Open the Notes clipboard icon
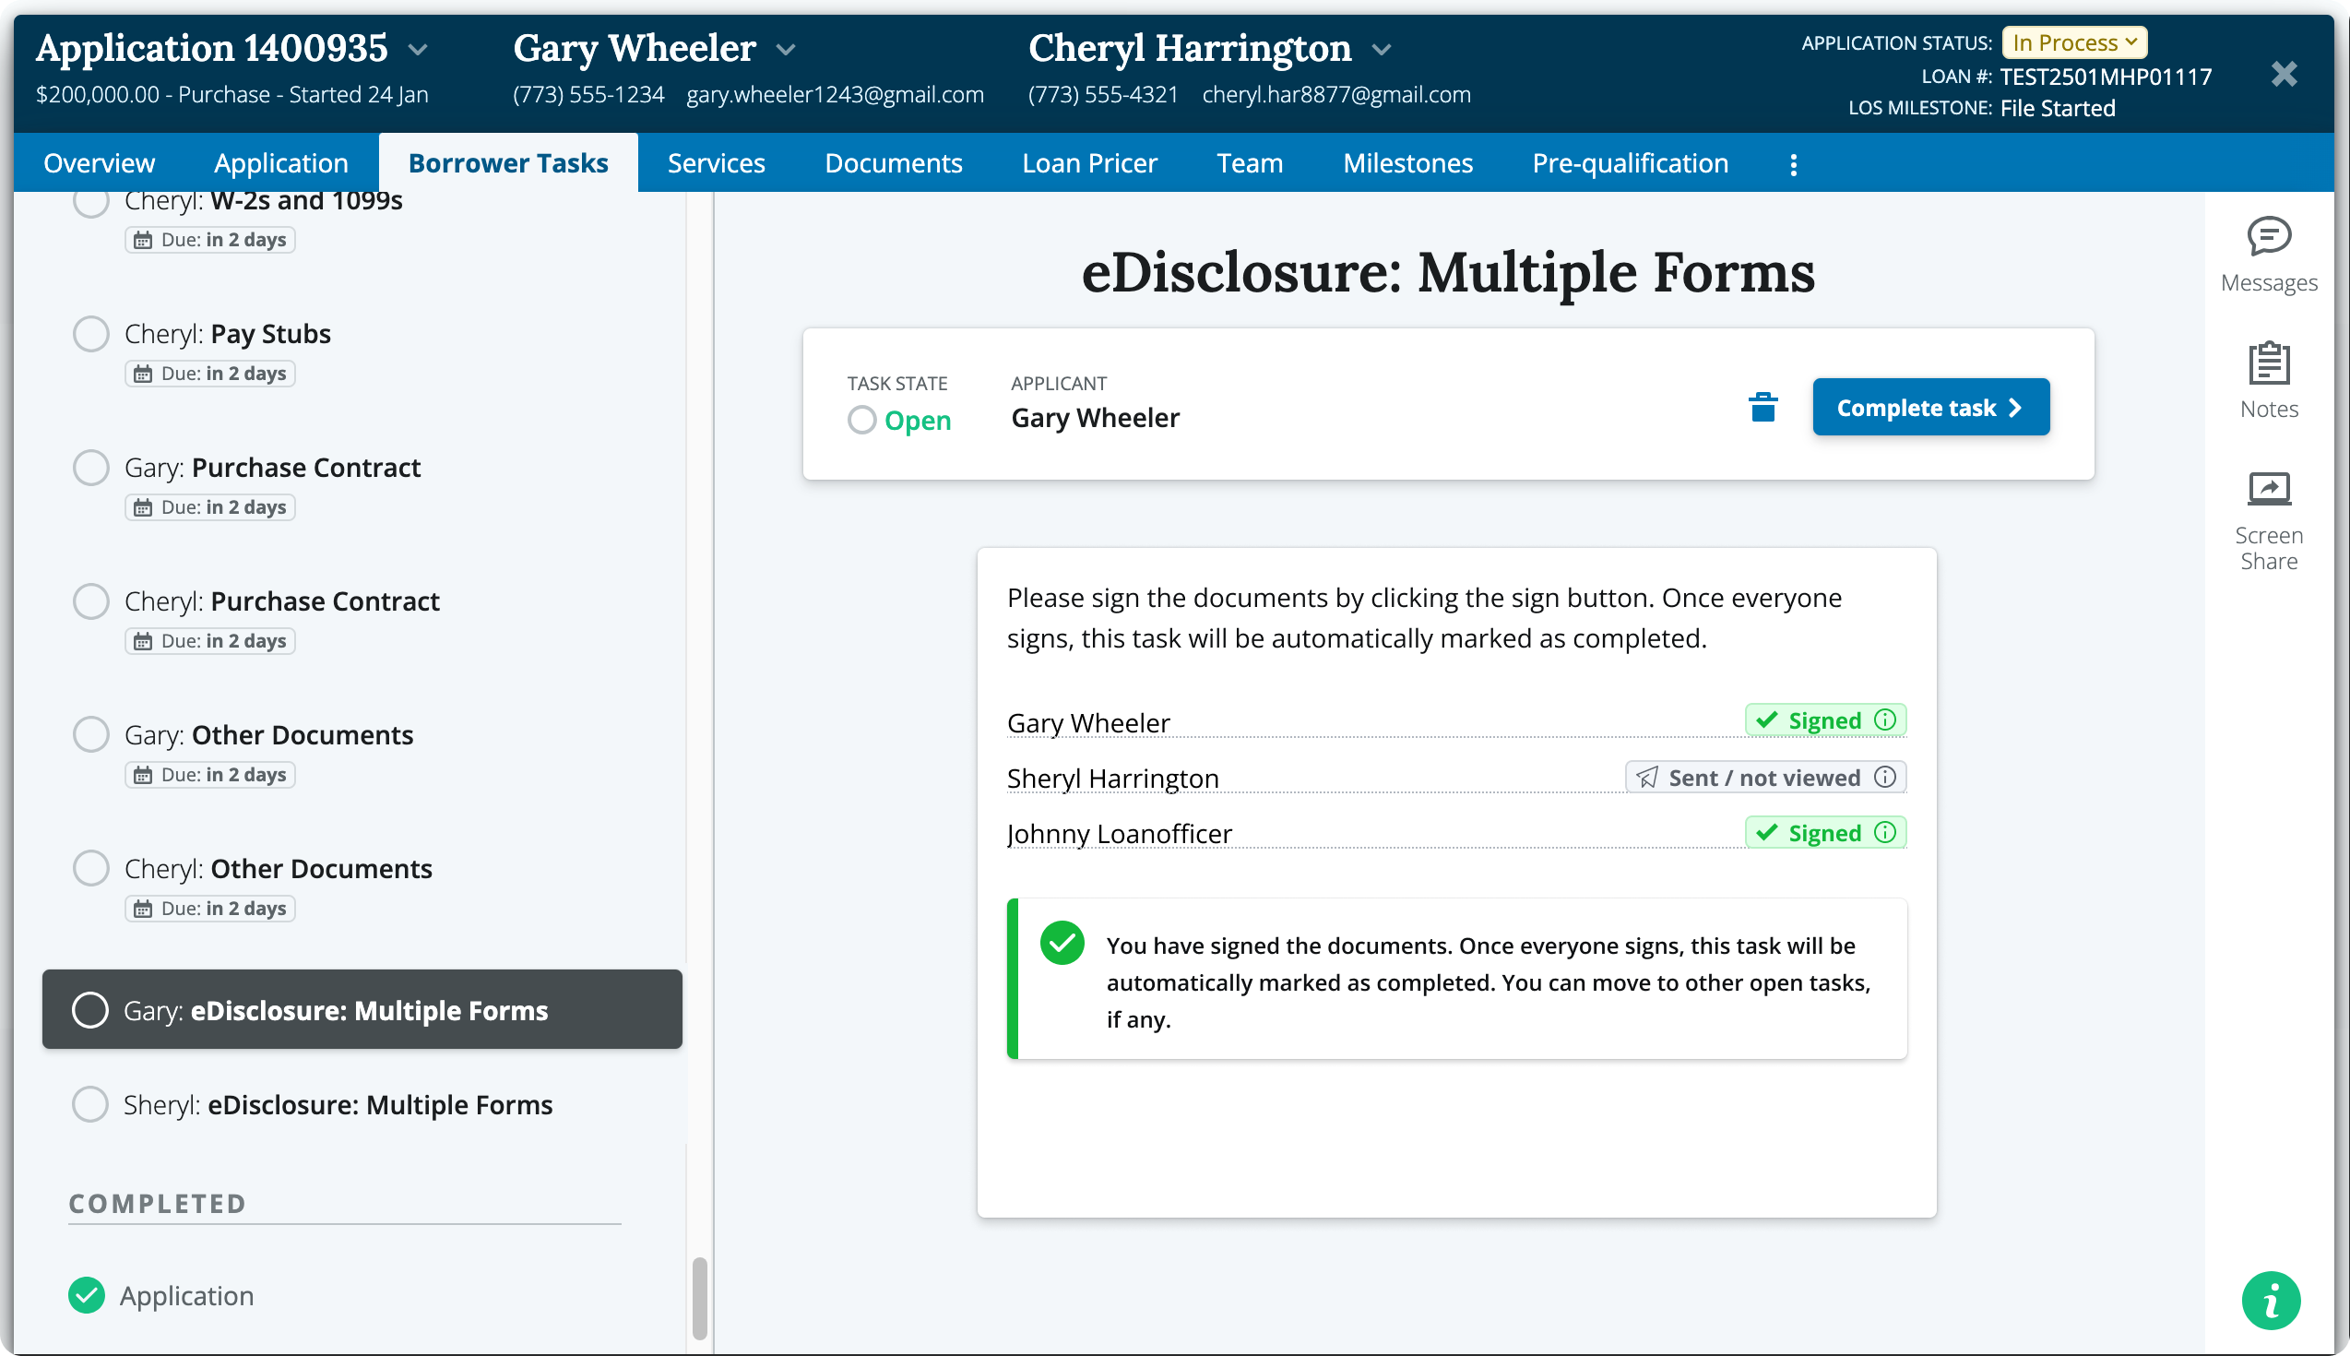 tap(2268, 363)
